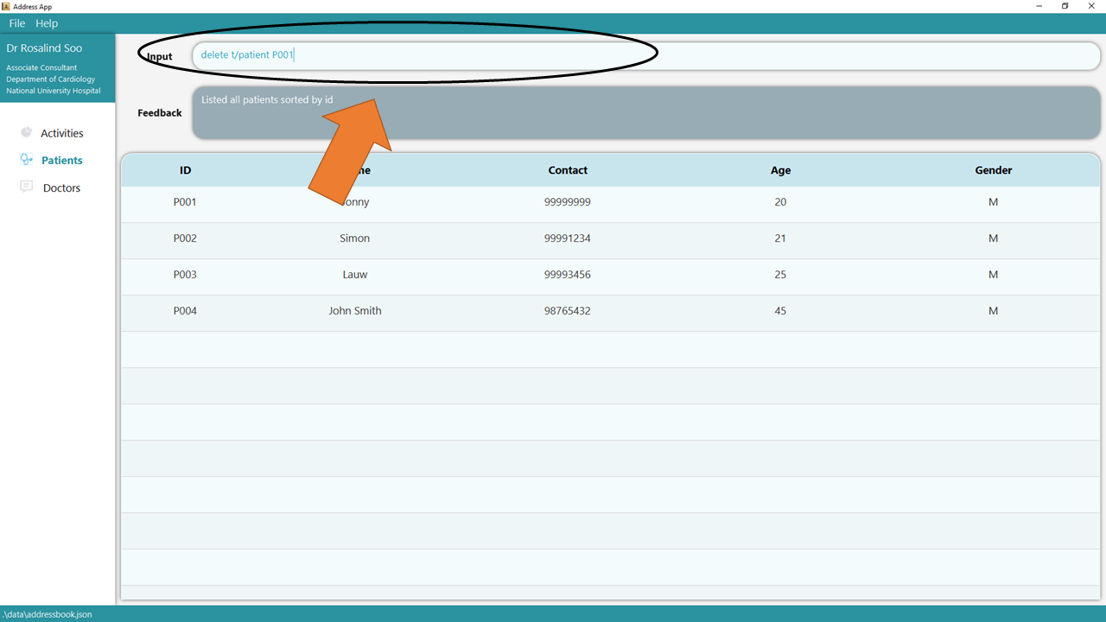Open the Help menu
This screenshot has height=622, width=1106.
click(47, 23)
